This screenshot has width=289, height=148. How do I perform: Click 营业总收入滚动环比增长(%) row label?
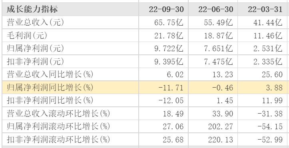(x=58, y=114)
